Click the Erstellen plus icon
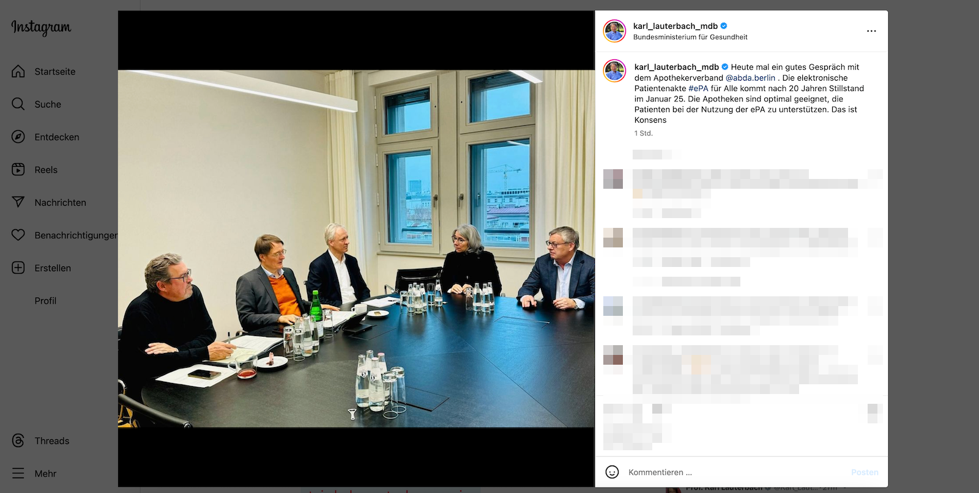This screenshot has height=493, width=979. pyautogui.click(x=18, y=268)
